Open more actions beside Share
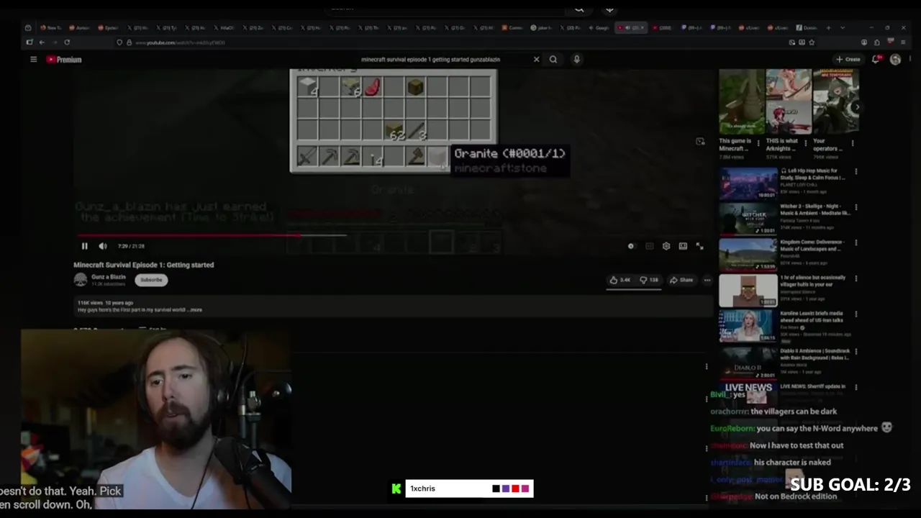The image size is (921, 518). (707, 280)
